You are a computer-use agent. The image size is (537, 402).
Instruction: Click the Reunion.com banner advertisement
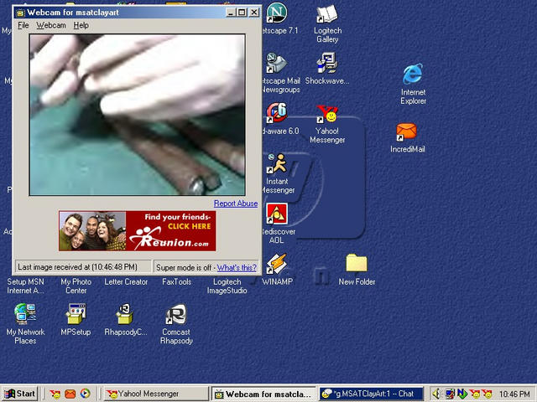tap(138, 231)
